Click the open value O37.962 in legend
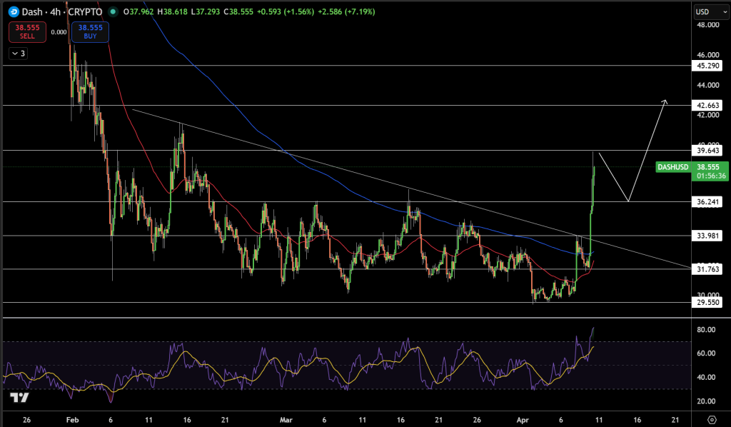This screenshot has height=427, width=731. click(140, 11)
